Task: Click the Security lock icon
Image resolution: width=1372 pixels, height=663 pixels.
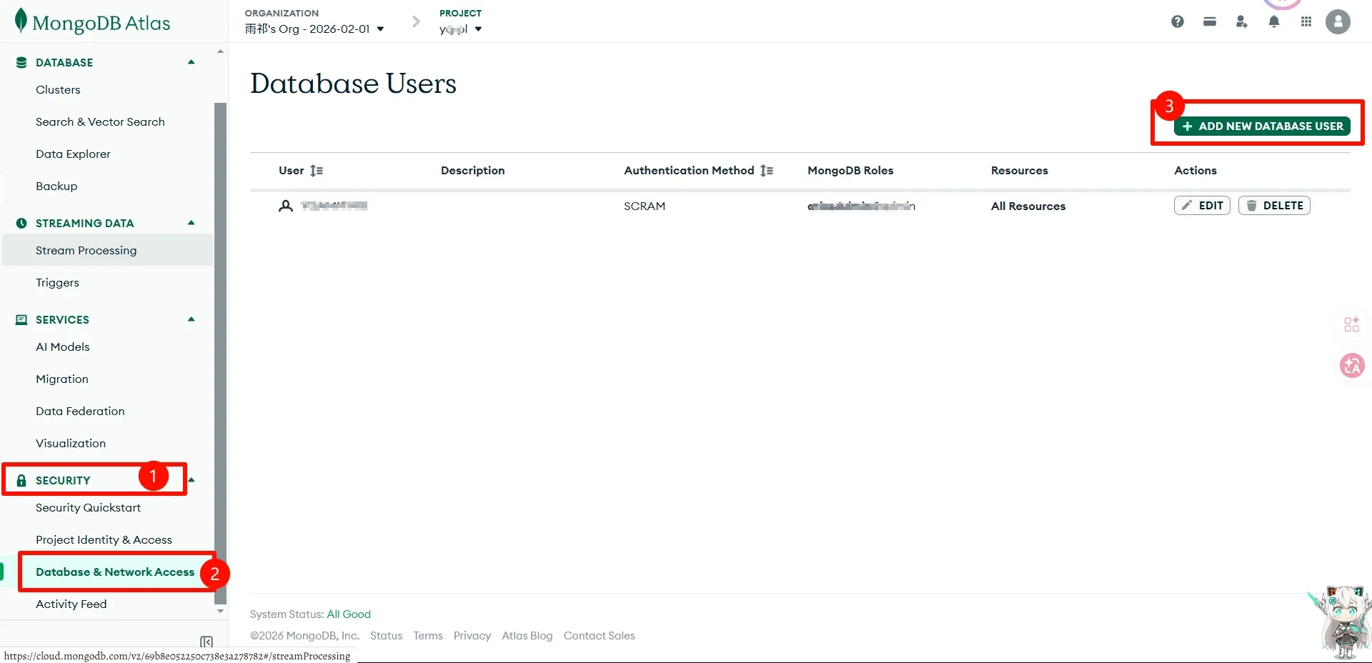Action: [21, 480]
